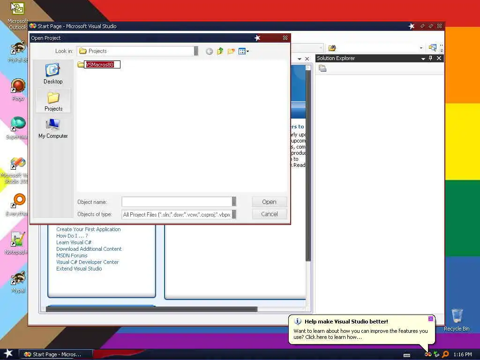Open the Learn Visual C# link
The image size is (480, 360).
pyautogui.click(x=74, y=242)
